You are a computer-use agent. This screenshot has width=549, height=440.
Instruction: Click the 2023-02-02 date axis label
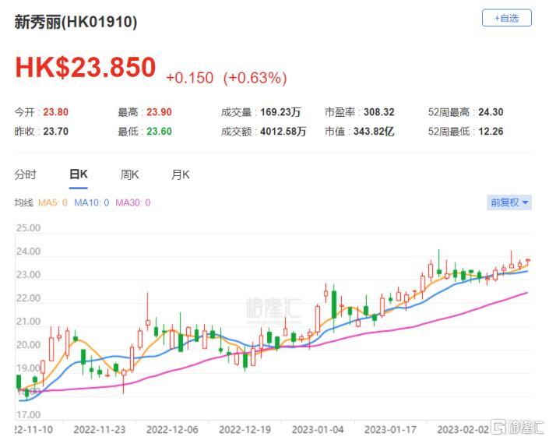463,430
